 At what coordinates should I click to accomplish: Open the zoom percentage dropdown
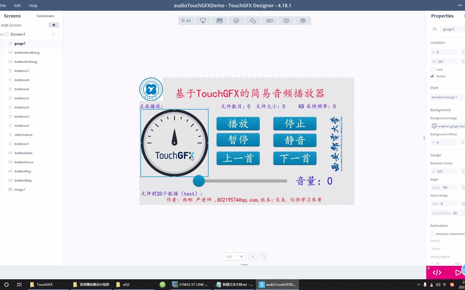[233, 256]
